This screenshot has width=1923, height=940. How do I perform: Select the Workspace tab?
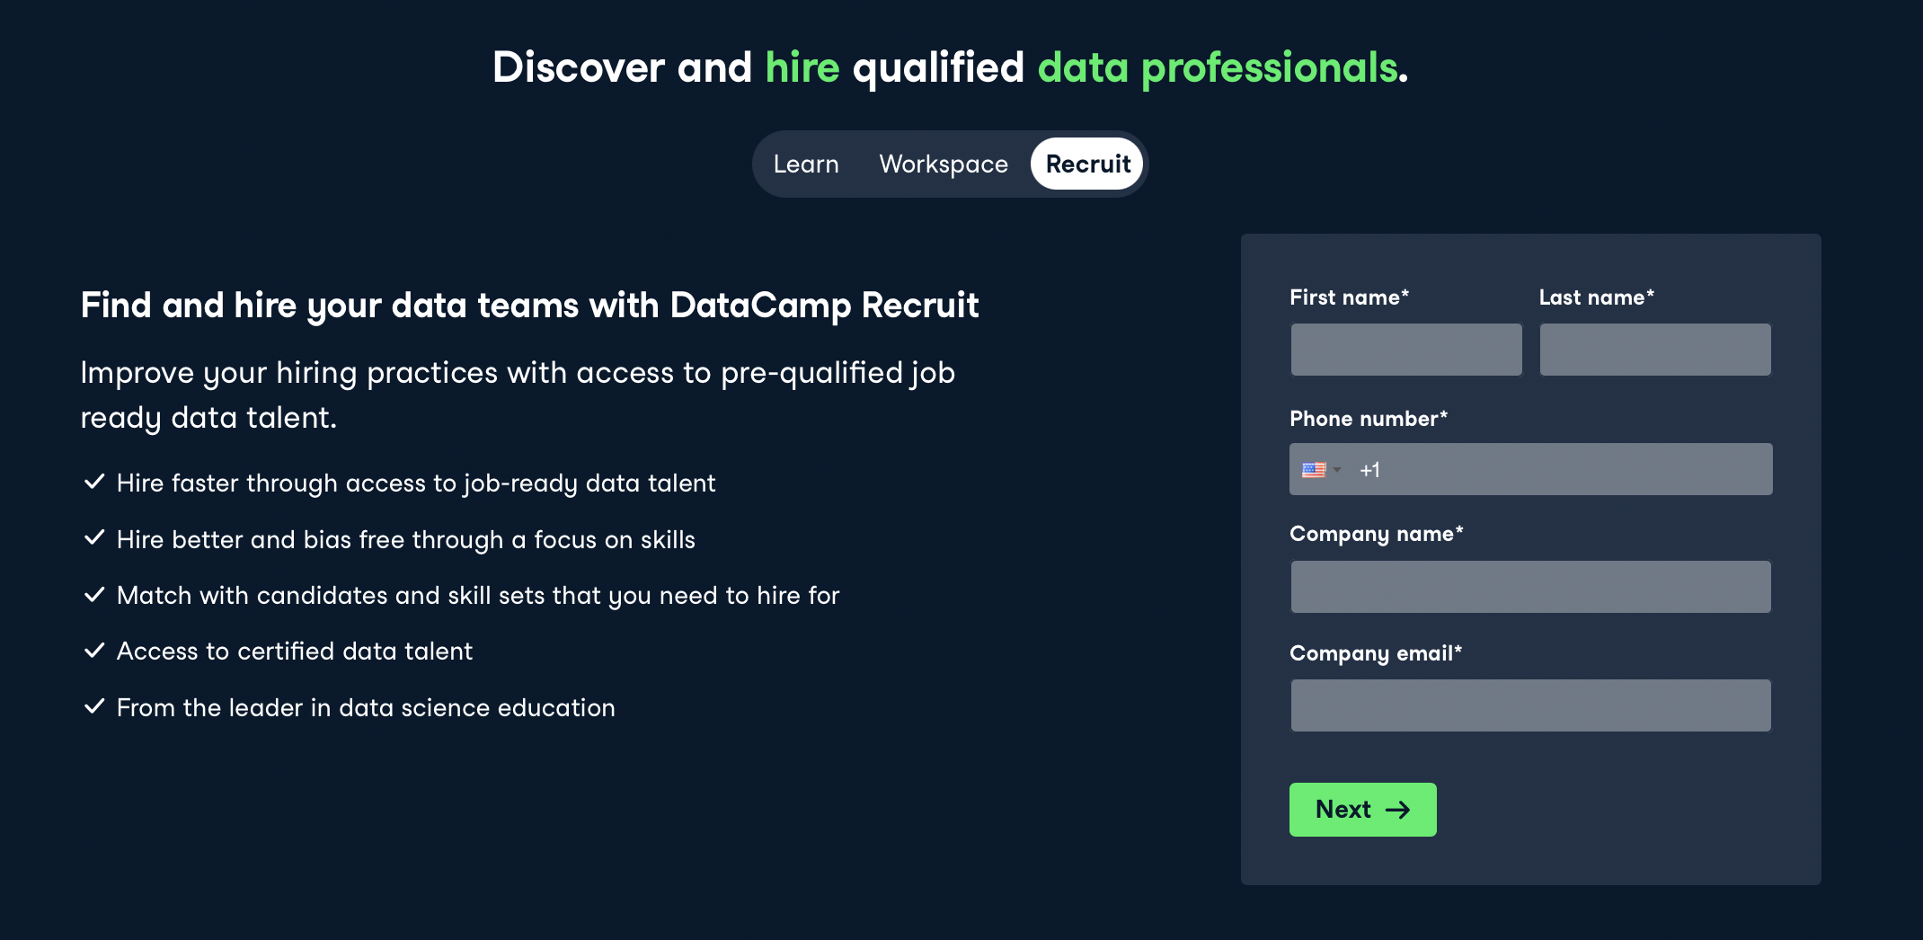943,164
